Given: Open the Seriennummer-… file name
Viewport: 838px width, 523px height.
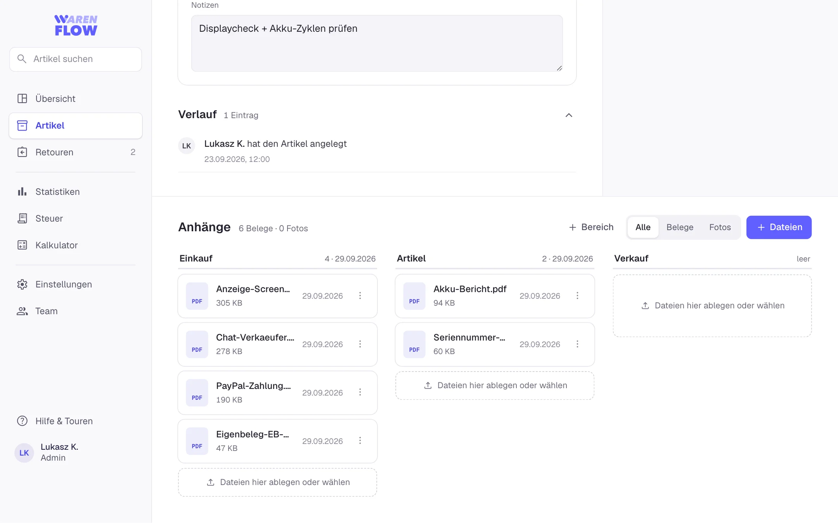Looking at the screenshot, I should (x=469, y=337).
